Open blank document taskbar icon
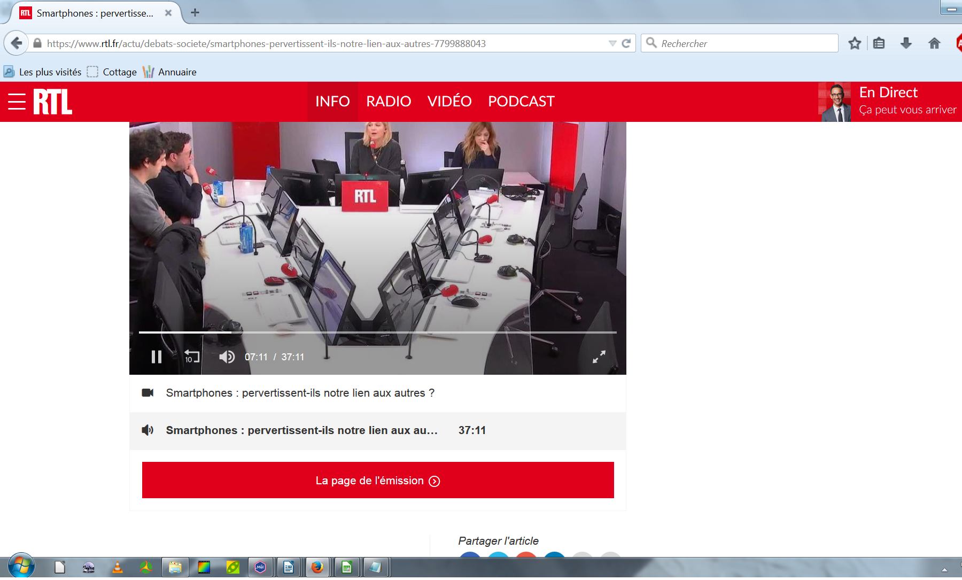Image resolution: width=962 pixels, height=580 pixels. 60,567
